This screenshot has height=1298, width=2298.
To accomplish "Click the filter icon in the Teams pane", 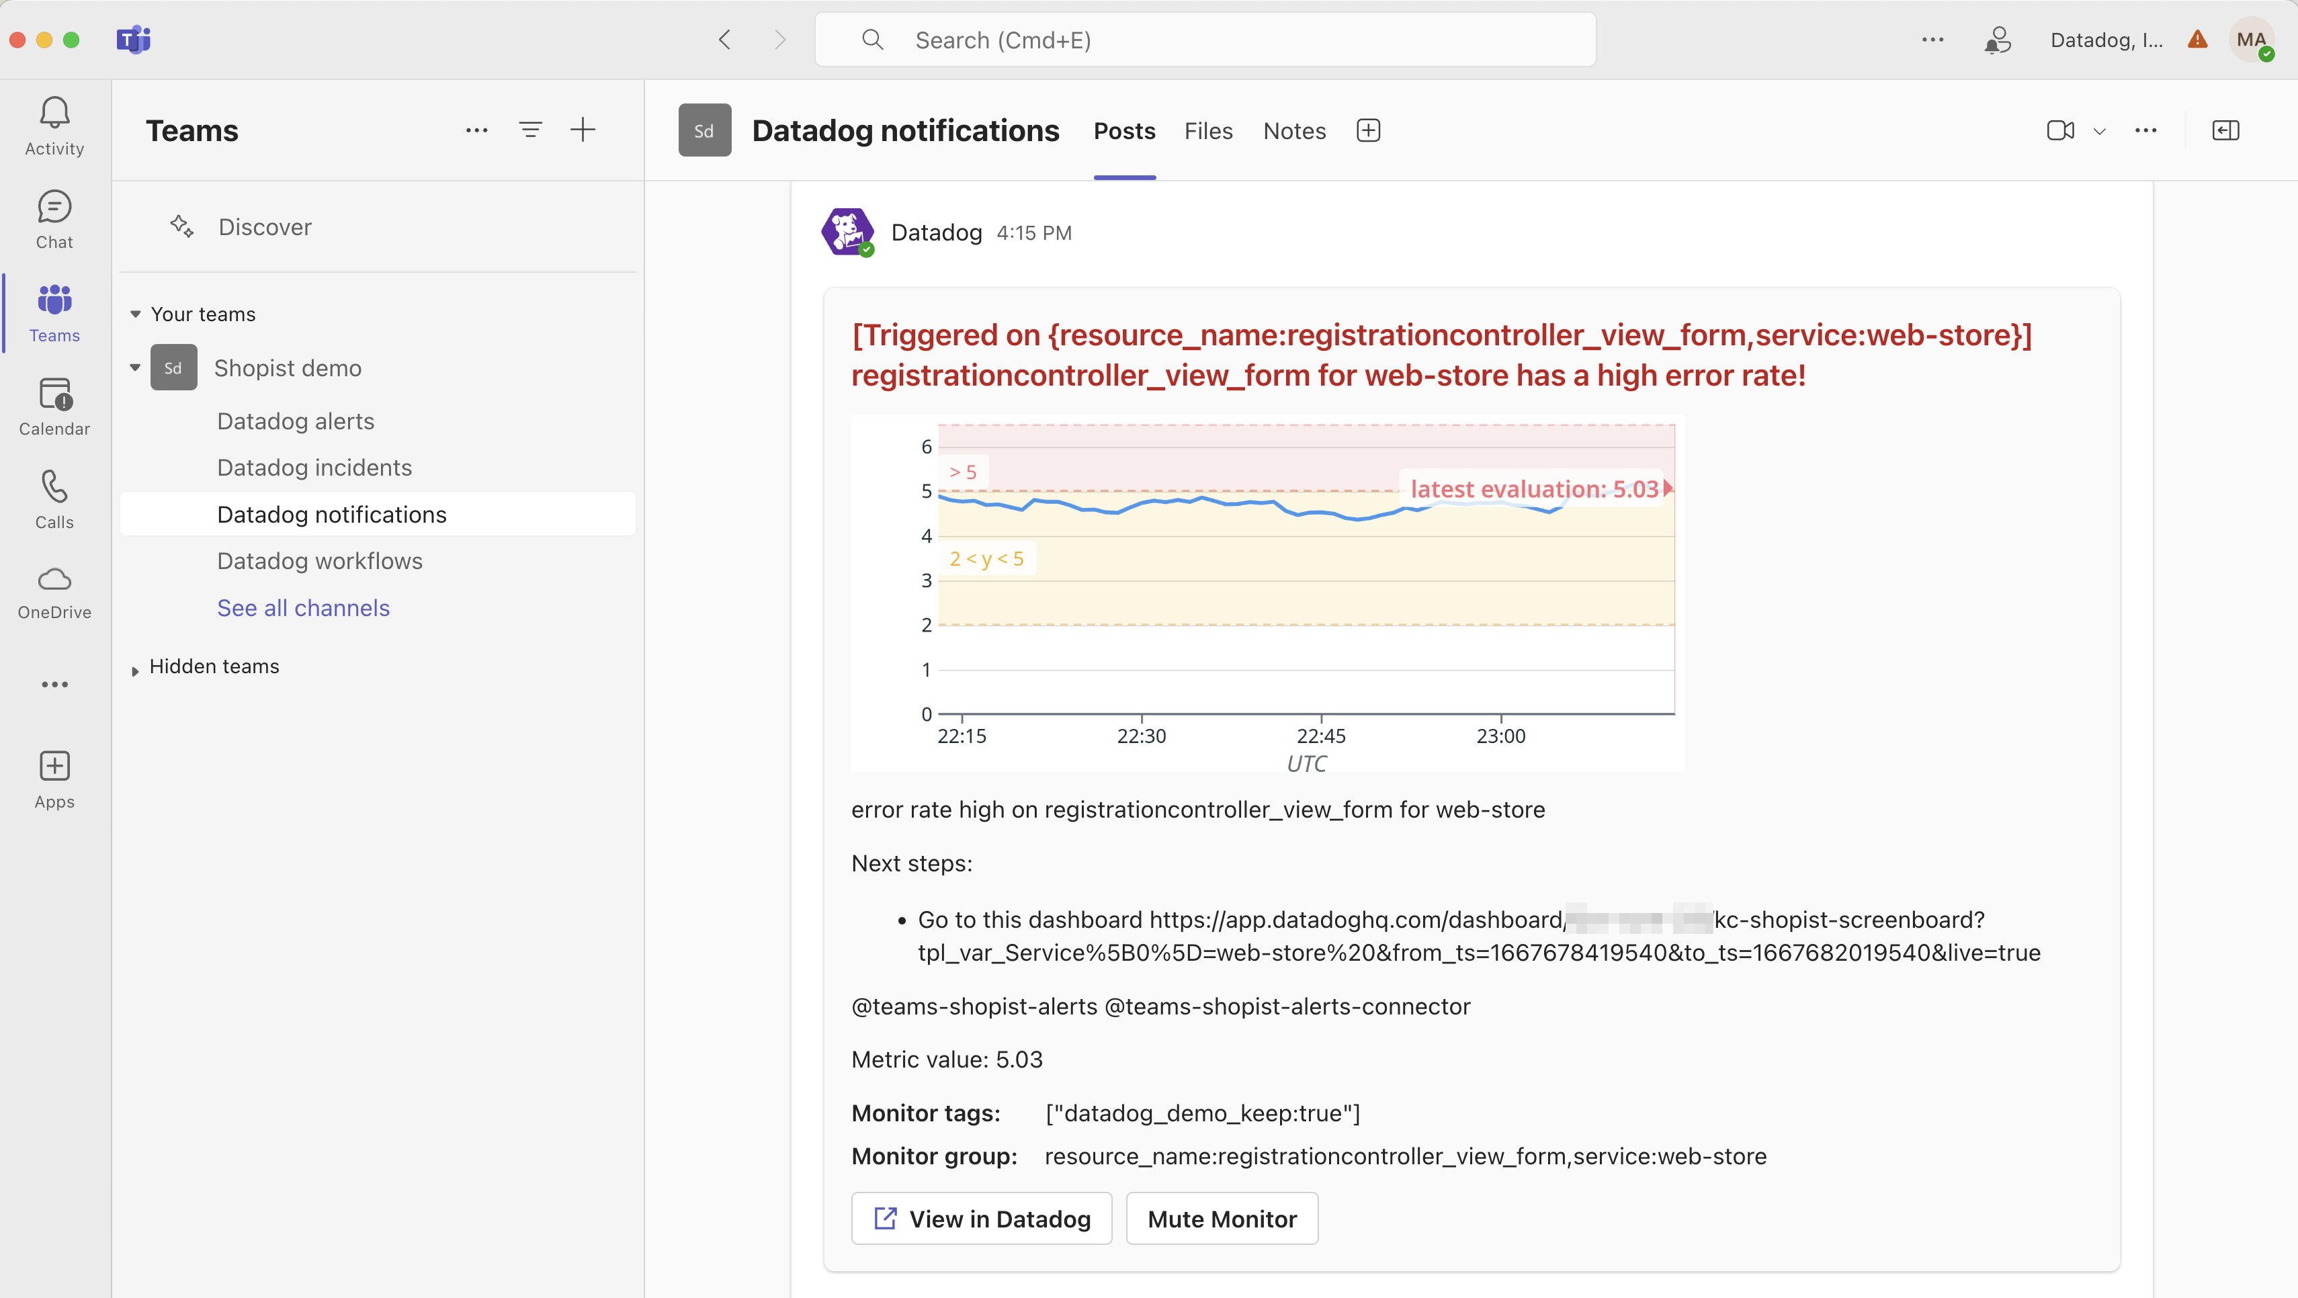I will [x=530, y=130].
